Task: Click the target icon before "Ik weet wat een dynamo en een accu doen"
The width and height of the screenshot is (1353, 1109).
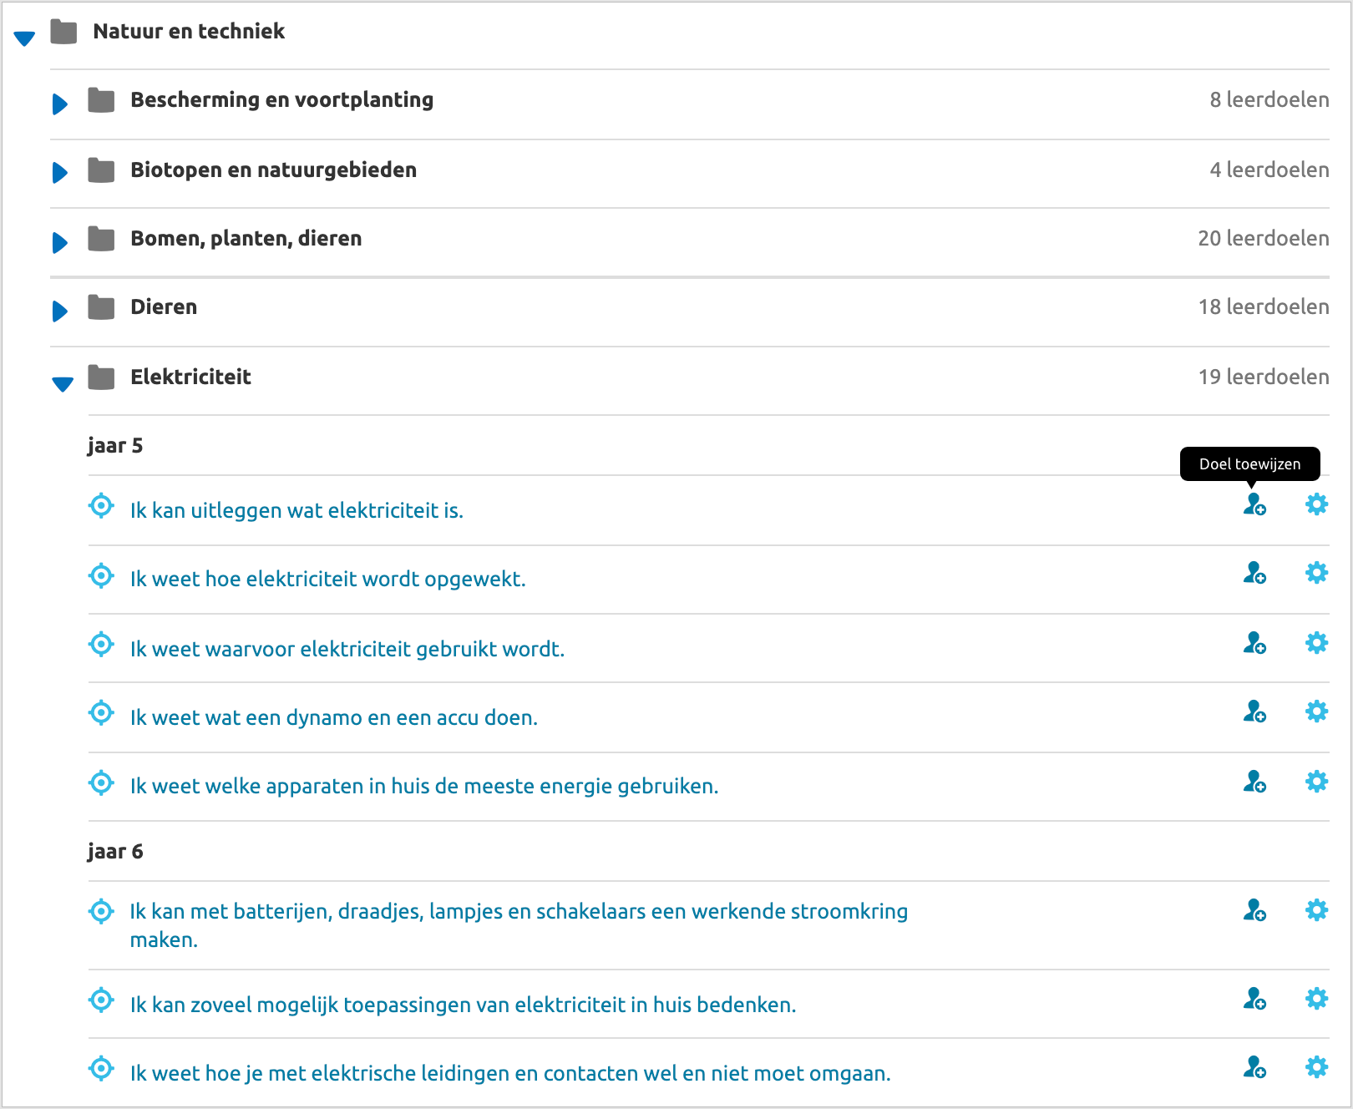Action: [100, 712]
